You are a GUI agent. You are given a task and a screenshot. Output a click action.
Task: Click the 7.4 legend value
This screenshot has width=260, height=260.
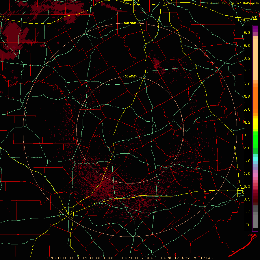point(247,71)
